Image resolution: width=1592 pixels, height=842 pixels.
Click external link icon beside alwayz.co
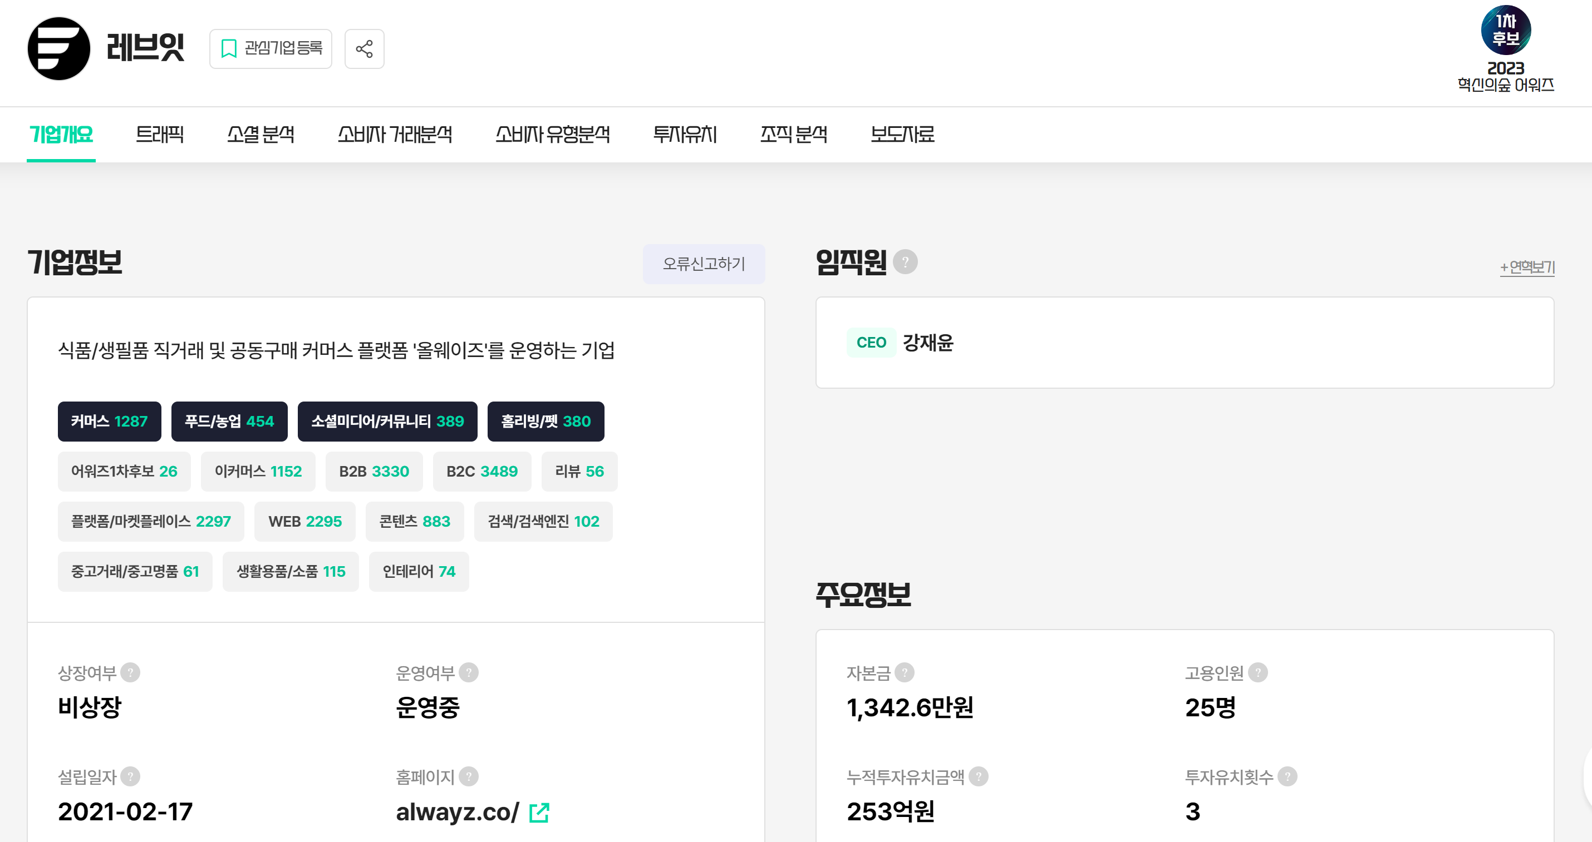(x=539, y=813)
